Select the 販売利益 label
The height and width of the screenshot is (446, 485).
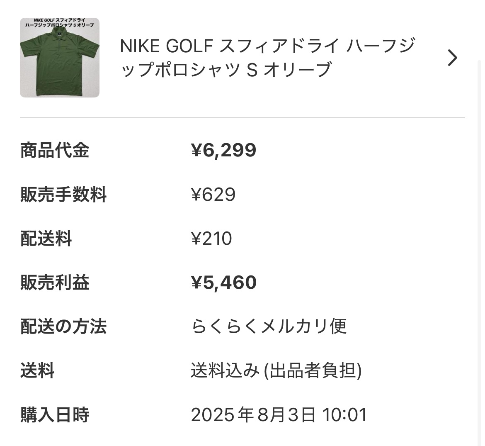pyautogui.click(x=55, y=283)
